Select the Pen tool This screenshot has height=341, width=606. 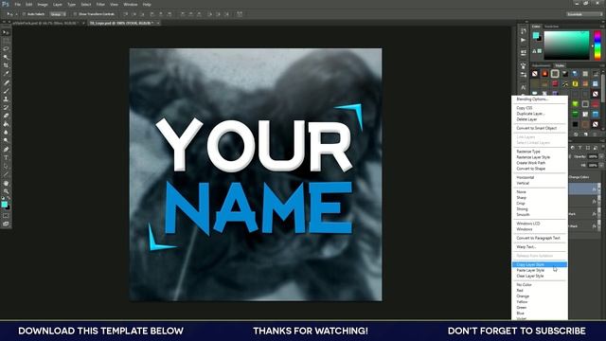click(6, 150)
